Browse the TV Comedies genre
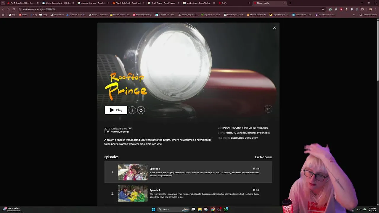This screenshot has height=213, width=379. click(x=240, y=133)
